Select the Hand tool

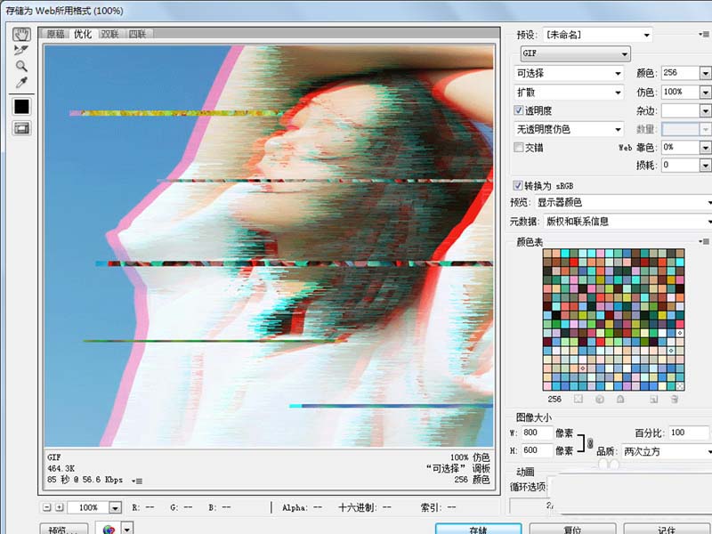tap(21, 34)
